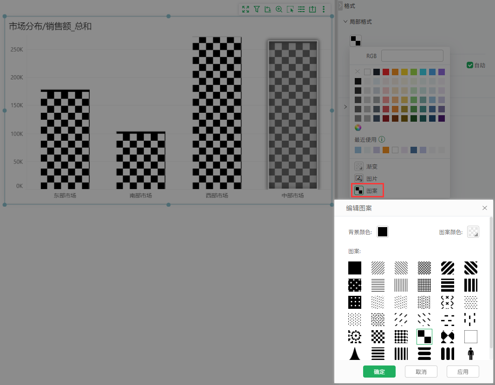Select the person figure pattern
Image resolution: width=495 pixels, height=385 pixels.
[x=471, y=353]
